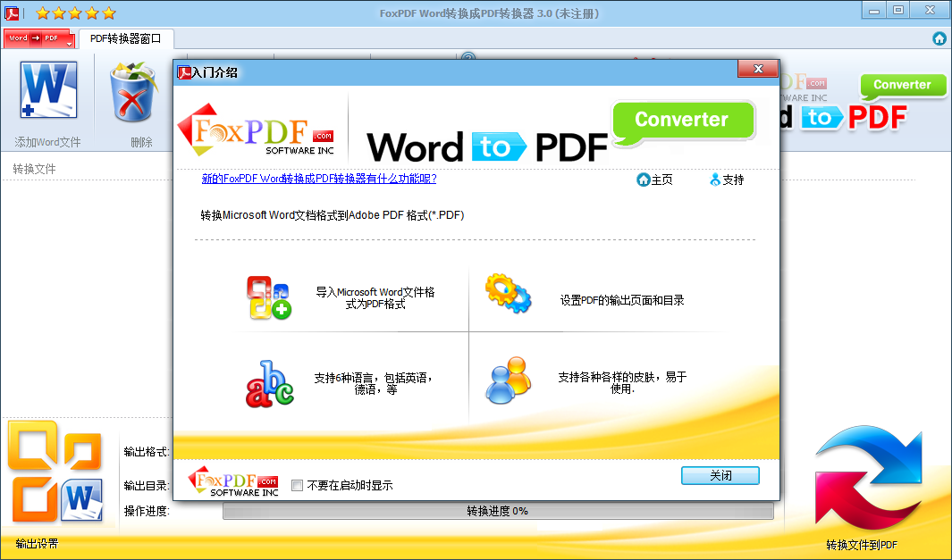Click the two-users skins icon
The image size is (952, 560).
(509, 380)
